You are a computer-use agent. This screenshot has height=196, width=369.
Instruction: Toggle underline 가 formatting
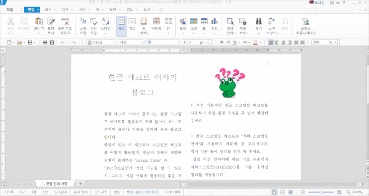click(234, 43)
